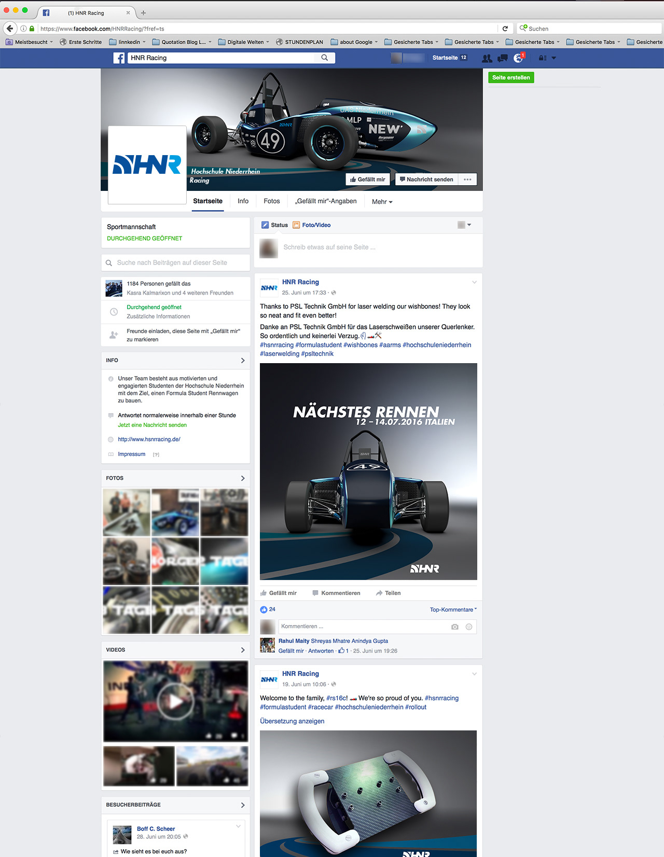Like the race post via Gefällt mir

[279, 593]
